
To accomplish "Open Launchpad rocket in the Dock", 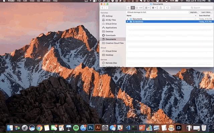I will (x=25, y=128).
